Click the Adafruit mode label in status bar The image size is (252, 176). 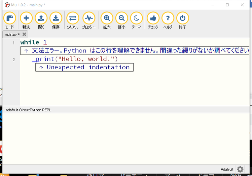tap(227, 169)
